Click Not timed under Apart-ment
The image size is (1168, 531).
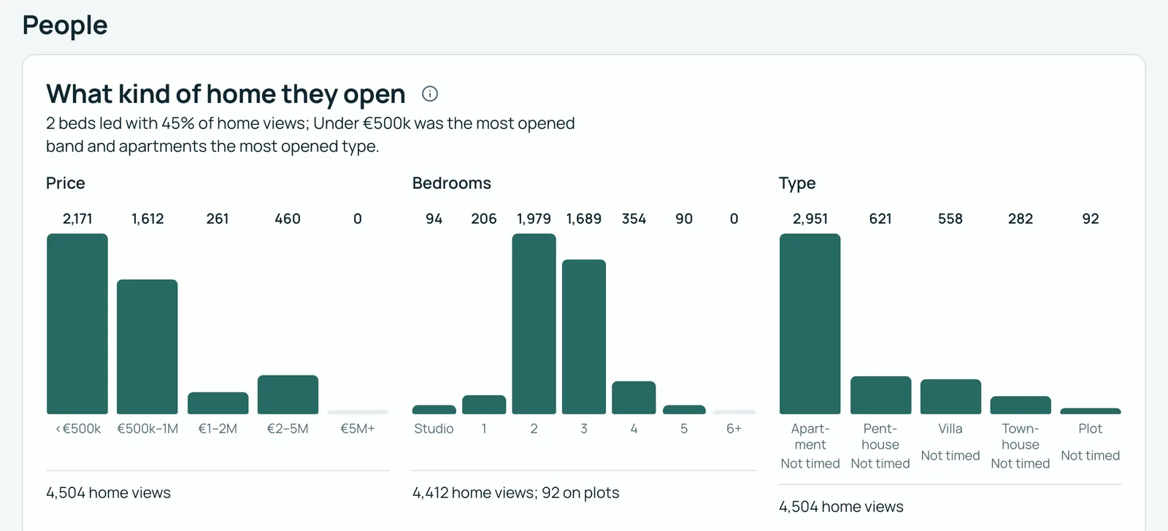tap(810, 464)
